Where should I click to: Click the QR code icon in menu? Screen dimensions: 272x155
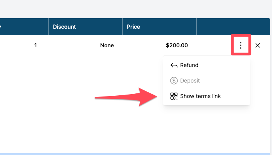174,96
